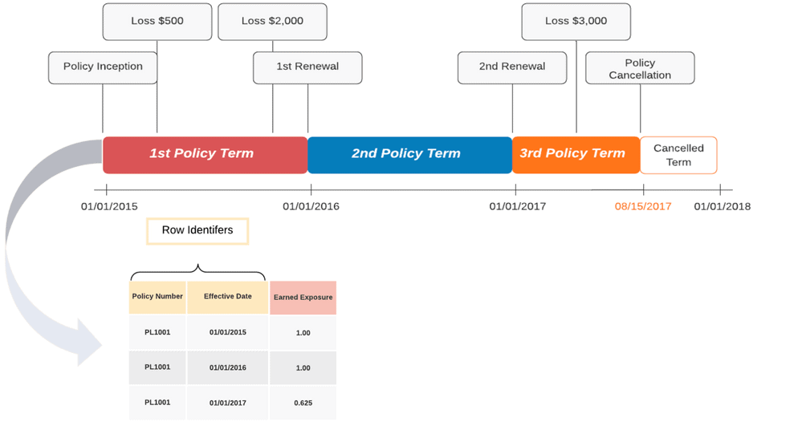Click the Loss $3,000 box

(x=576, y=22)
